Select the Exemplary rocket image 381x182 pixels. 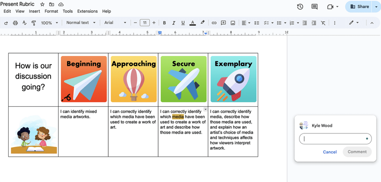coord(234,79)
